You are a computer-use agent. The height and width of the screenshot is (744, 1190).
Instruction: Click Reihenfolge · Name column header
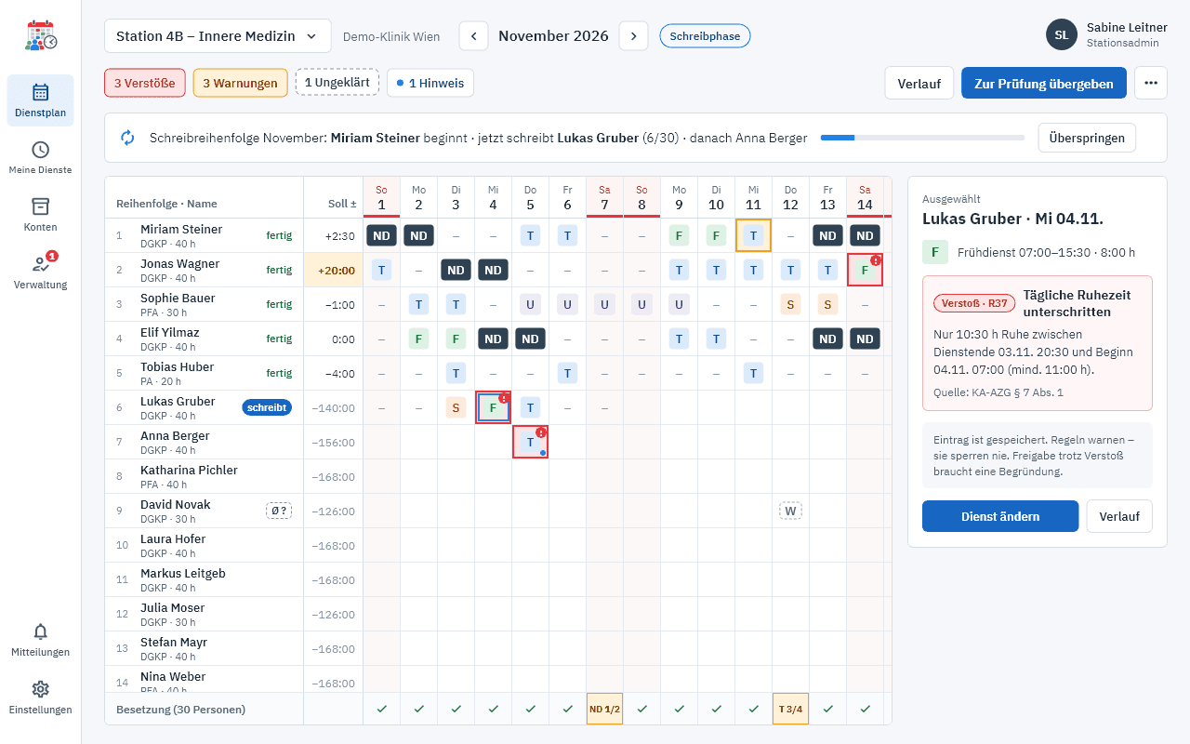click(166, 204)
